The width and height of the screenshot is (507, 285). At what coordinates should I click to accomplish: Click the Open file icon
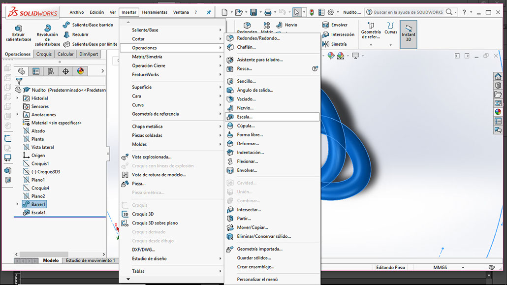(x=239, y=12)
